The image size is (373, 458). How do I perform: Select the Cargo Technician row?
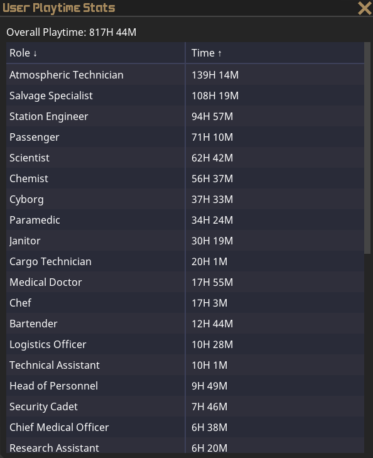tap(185, 261)
